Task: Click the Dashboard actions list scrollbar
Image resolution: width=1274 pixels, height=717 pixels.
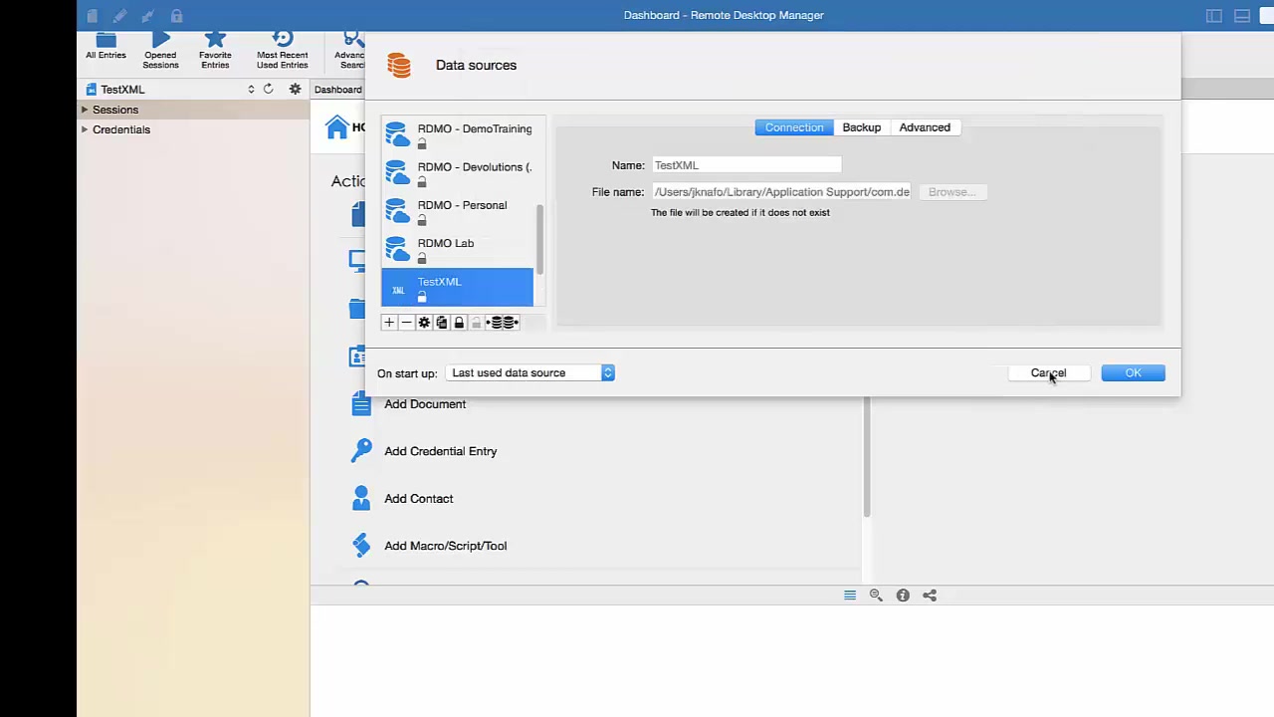Action: pos(867,456)
